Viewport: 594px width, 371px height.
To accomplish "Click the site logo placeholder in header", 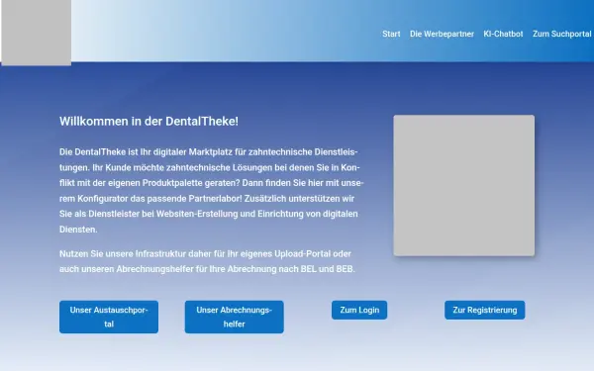I will pyautogui.click(x=36, y=33).
